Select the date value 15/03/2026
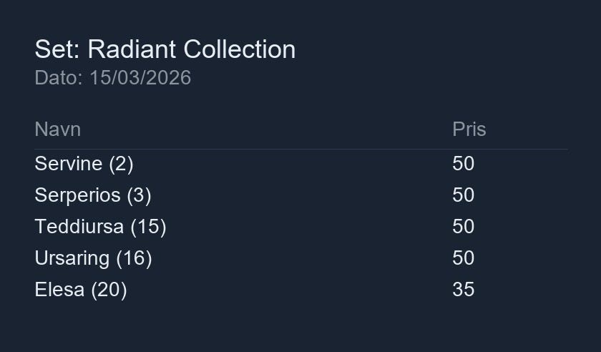 pyautogui.click(x=140, y=77)
